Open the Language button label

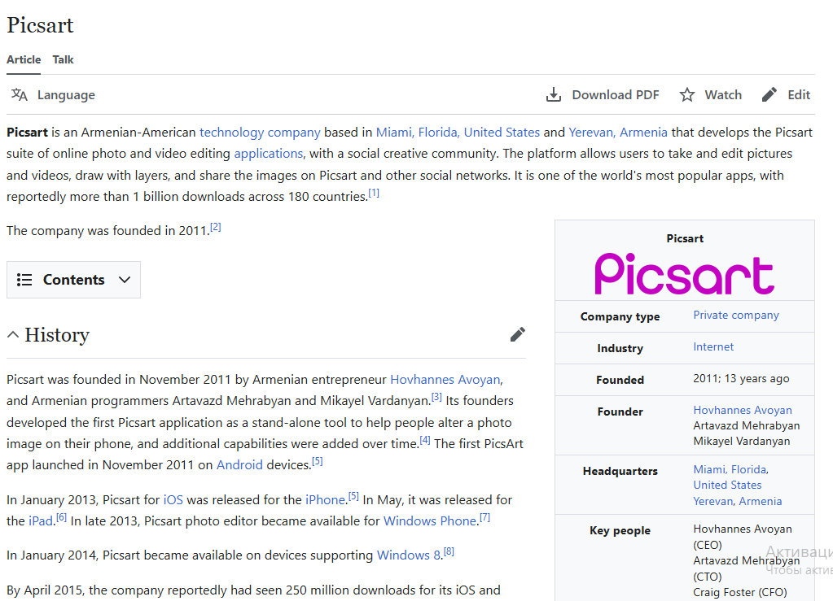[x=66, y=95]
